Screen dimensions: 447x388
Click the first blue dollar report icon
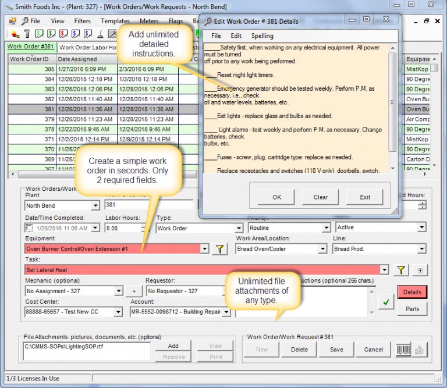(76, 34)
